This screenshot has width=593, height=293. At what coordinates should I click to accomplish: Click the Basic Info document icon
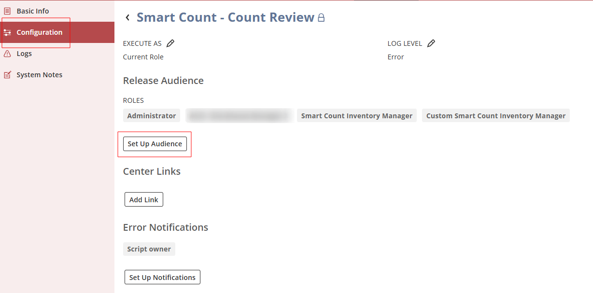7,11
